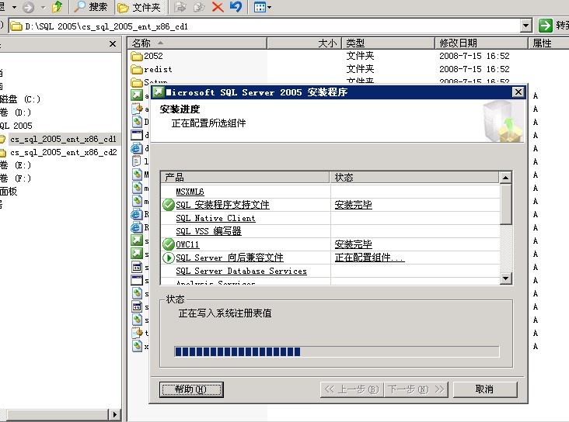Click the 正在配置组件... status link

tap(369, 258)
